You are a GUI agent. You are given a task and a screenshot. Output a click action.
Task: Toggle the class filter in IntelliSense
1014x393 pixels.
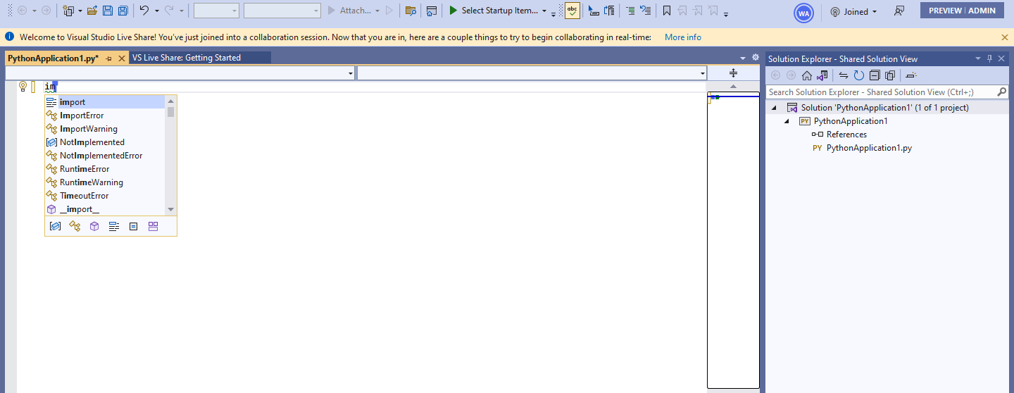click(75, 226)
